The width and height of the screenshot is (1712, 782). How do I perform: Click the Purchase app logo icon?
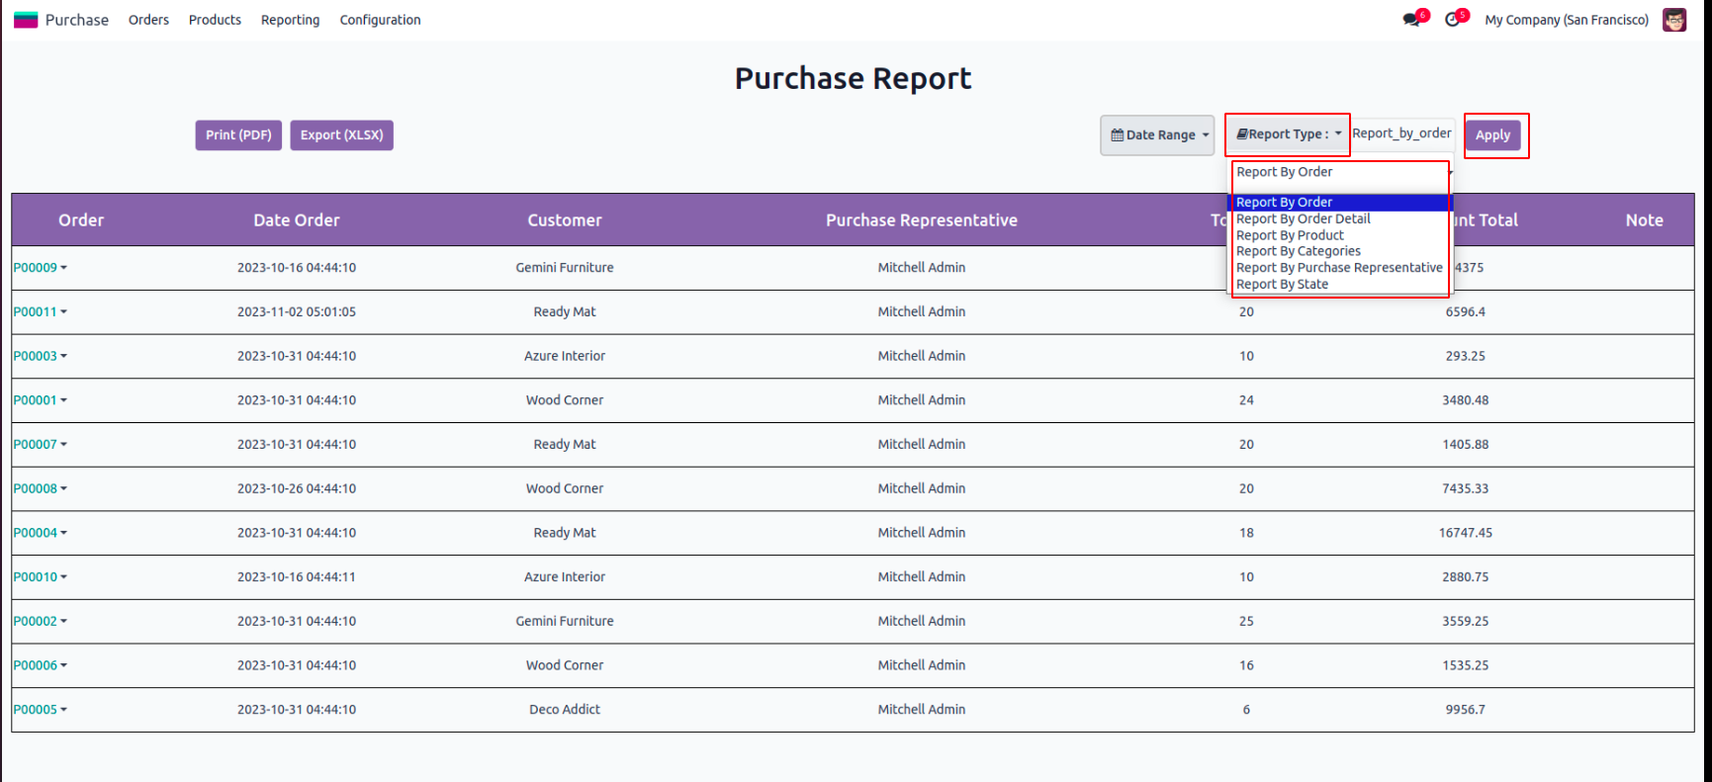26,20
